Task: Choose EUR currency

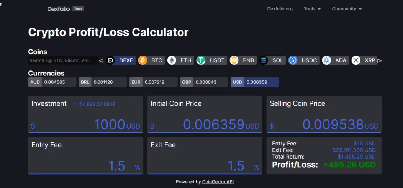Action: tap(154, 82)
